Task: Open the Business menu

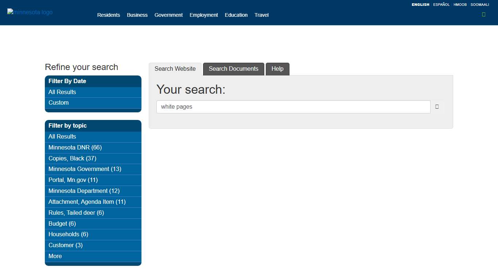Action: click(137, 15)
